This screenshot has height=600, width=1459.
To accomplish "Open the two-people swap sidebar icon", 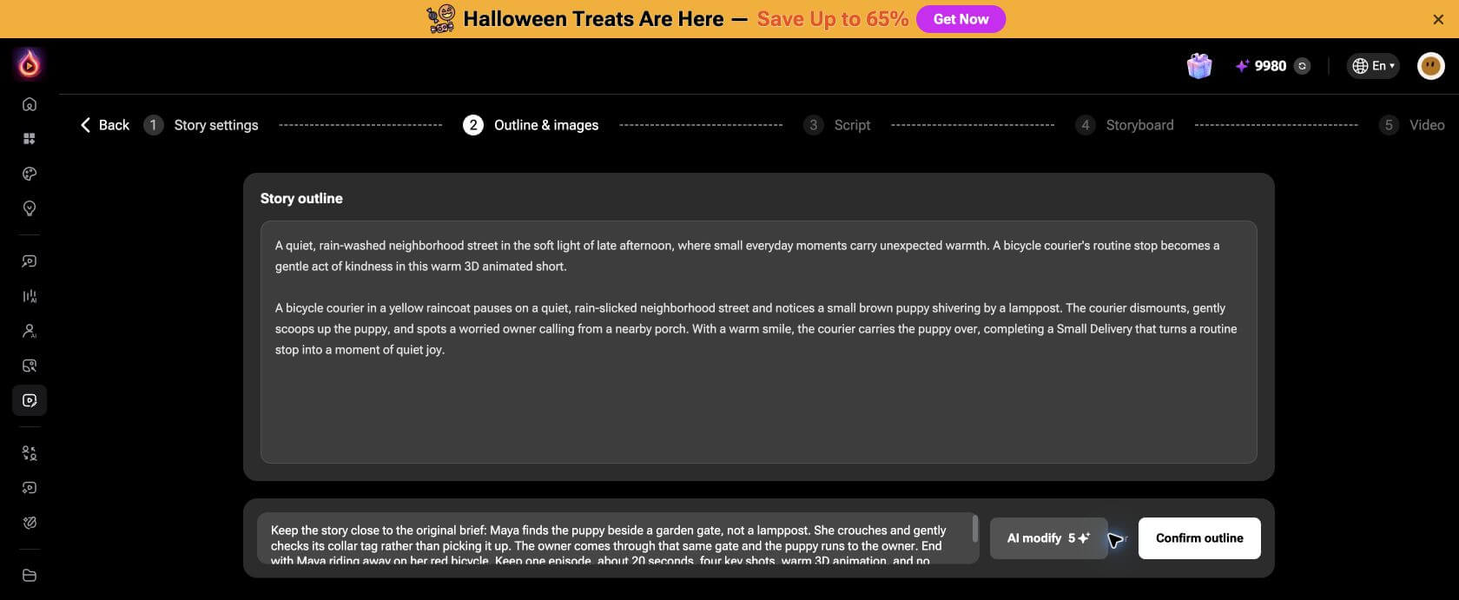I will coord(30,453).
